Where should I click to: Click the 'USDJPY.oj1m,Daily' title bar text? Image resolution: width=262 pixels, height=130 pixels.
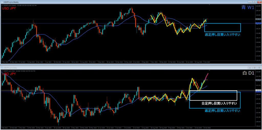[10, 68]
